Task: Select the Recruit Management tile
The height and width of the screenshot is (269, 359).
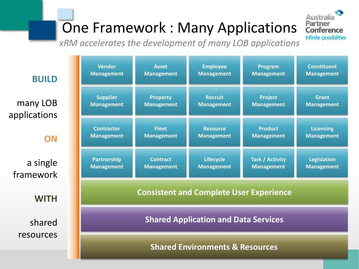Action: (x=215, y=101)
